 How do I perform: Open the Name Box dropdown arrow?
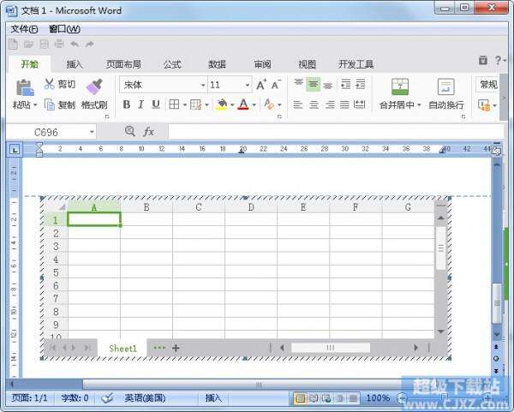[x=92, y=132]
